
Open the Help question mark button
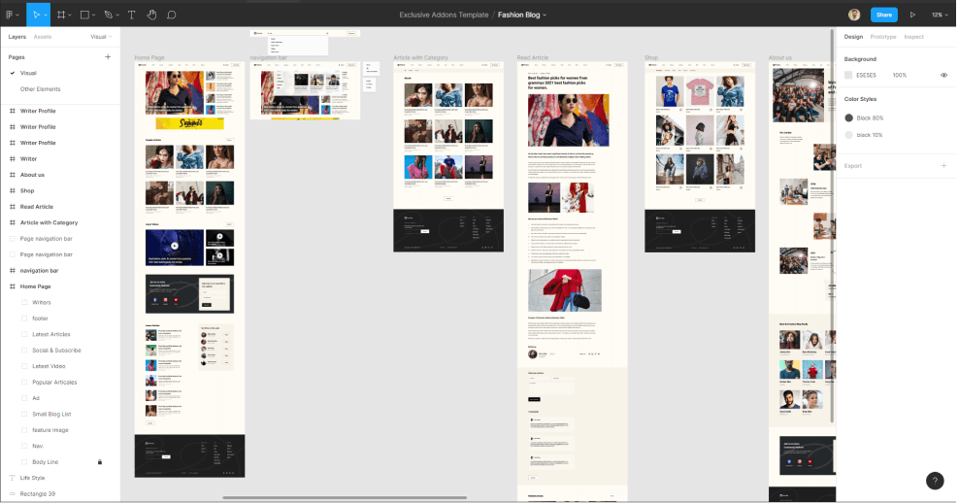(935, 481)
